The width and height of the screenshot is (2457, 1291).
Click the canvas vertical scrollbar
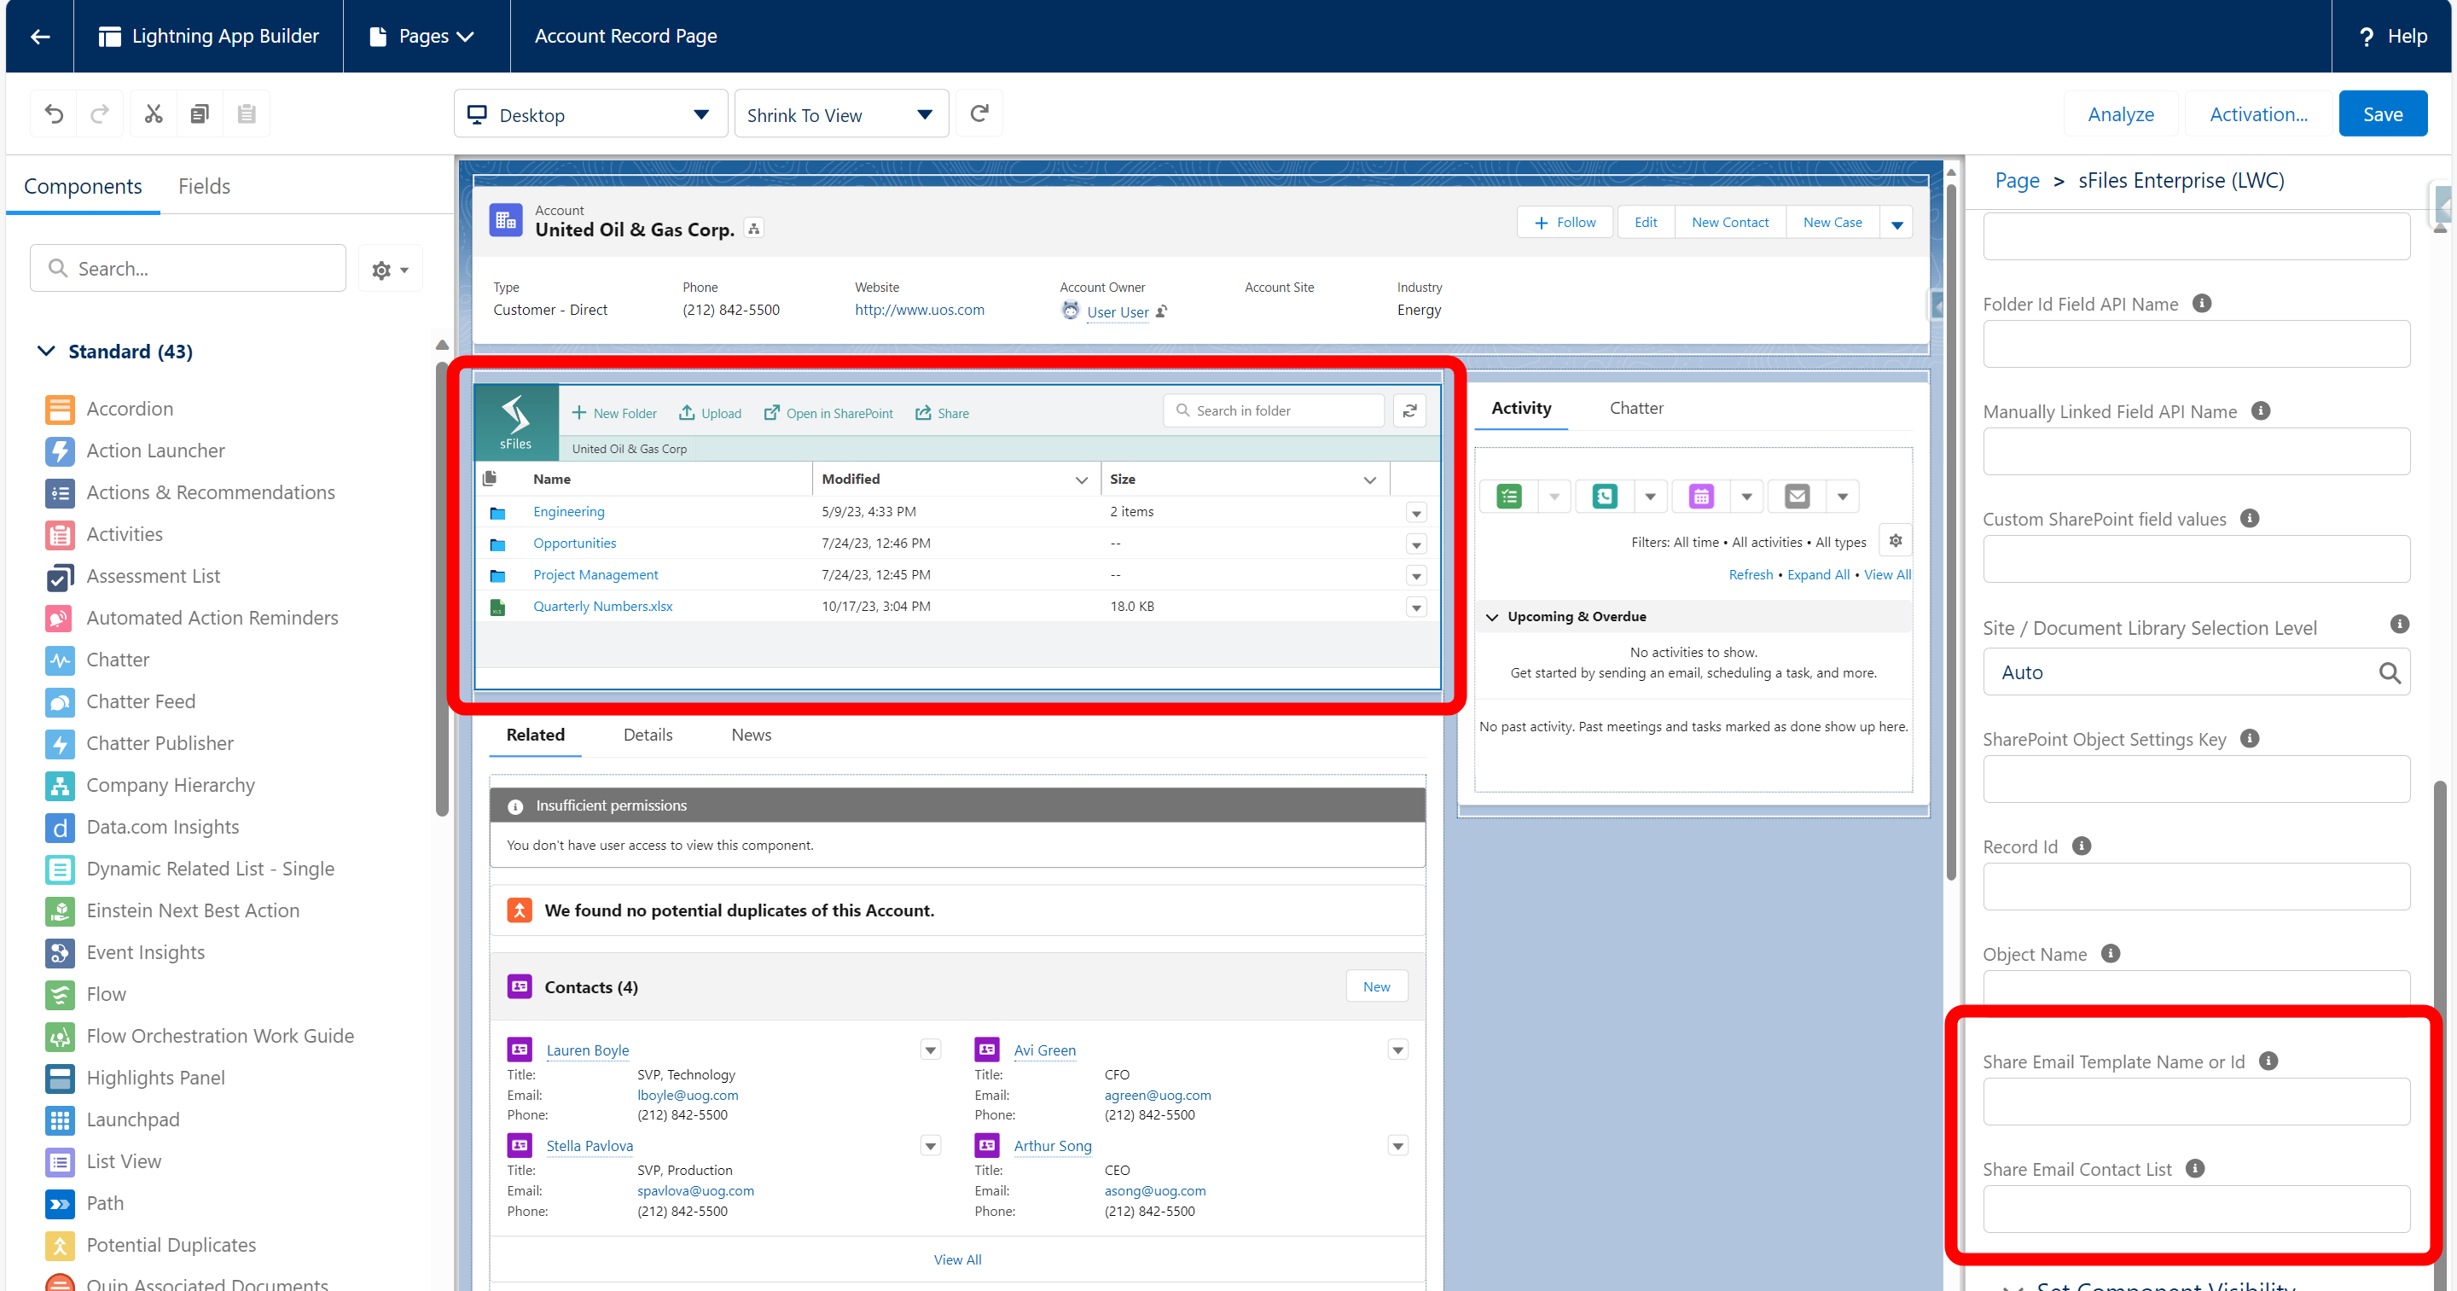(1951, 532)
